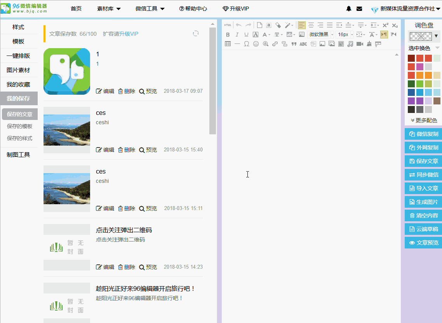This screenshot has width=442, height=323.
Task: Toggle subscript formatting
Action: coord(395,25)
